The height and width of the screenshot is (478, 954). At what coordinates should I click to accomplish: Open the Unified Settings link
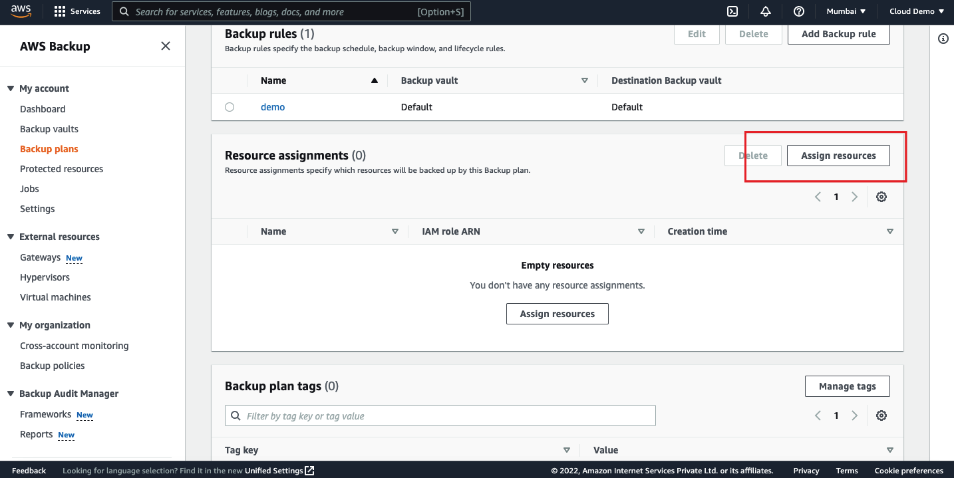[x=274, y=471]
